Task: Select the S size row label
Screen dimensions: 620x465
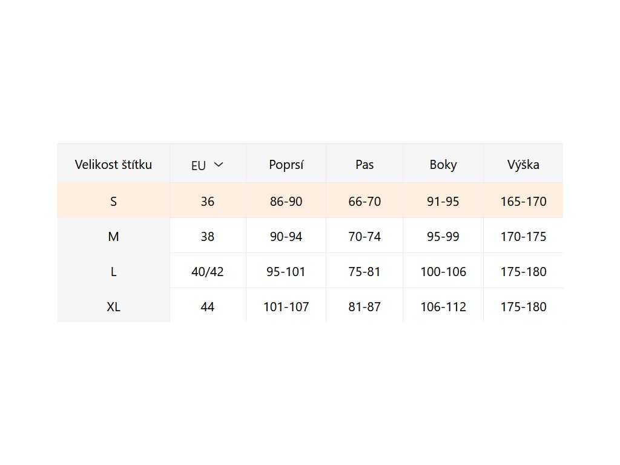Action: click(x=113, y=202)
